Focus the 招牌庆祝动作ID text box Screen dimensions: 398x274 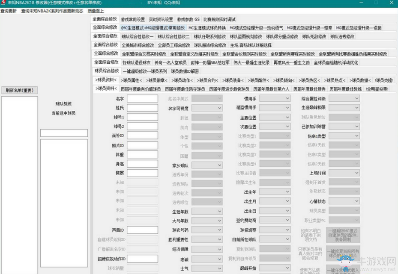[x=142, y=259]
